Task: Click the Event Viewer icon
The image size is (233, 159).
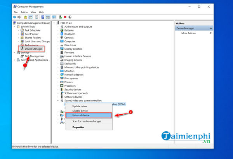Action: 22,34
